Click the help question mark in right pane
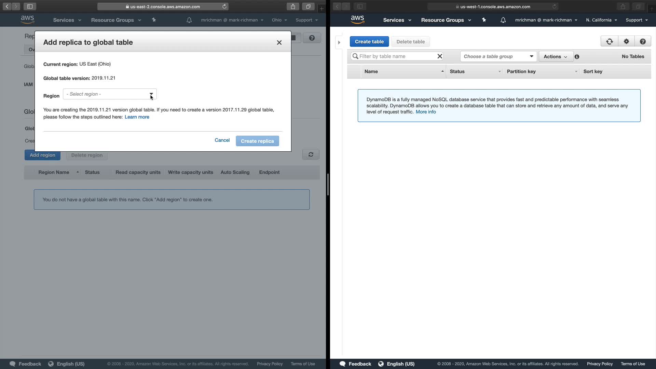 [642, 41]
